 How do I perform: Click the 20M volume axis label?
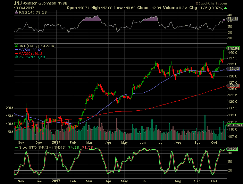(10, 108)
